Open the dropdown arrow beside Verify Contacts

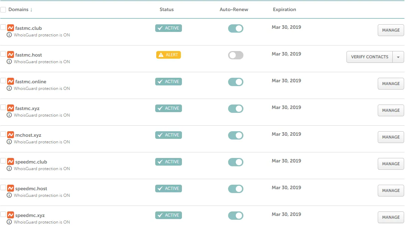click(398, 57)
